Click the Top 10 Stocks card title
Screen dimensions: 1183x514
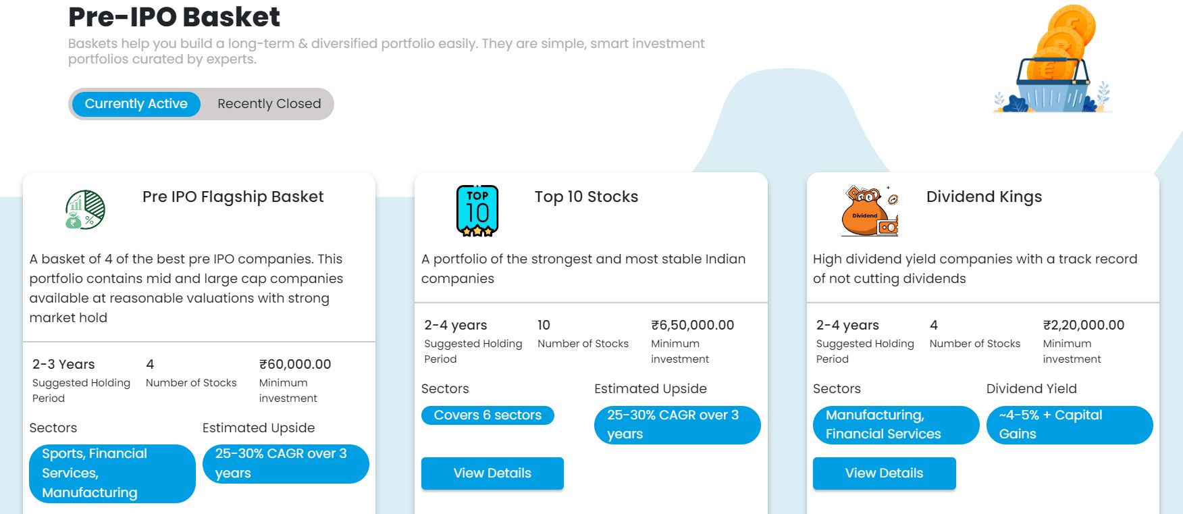point(586,197)
